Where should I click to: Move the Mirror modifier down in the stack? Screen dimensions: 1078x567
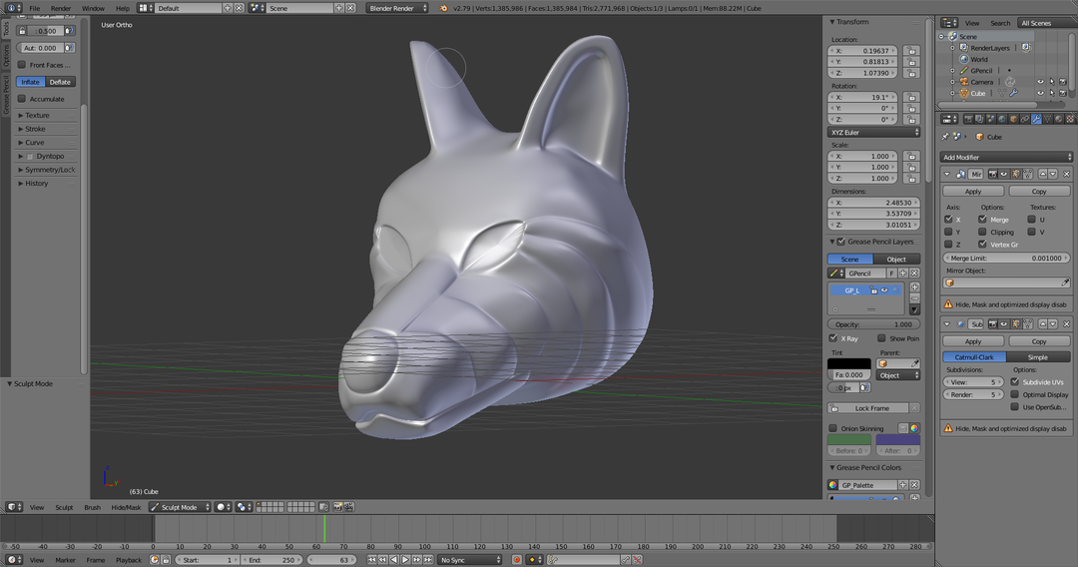click(1053, 174)
